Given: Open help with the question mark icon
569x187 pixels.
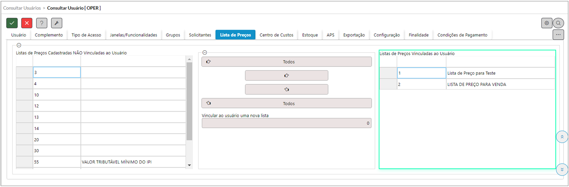Looking at the screenshot, I should pos(42,23).
